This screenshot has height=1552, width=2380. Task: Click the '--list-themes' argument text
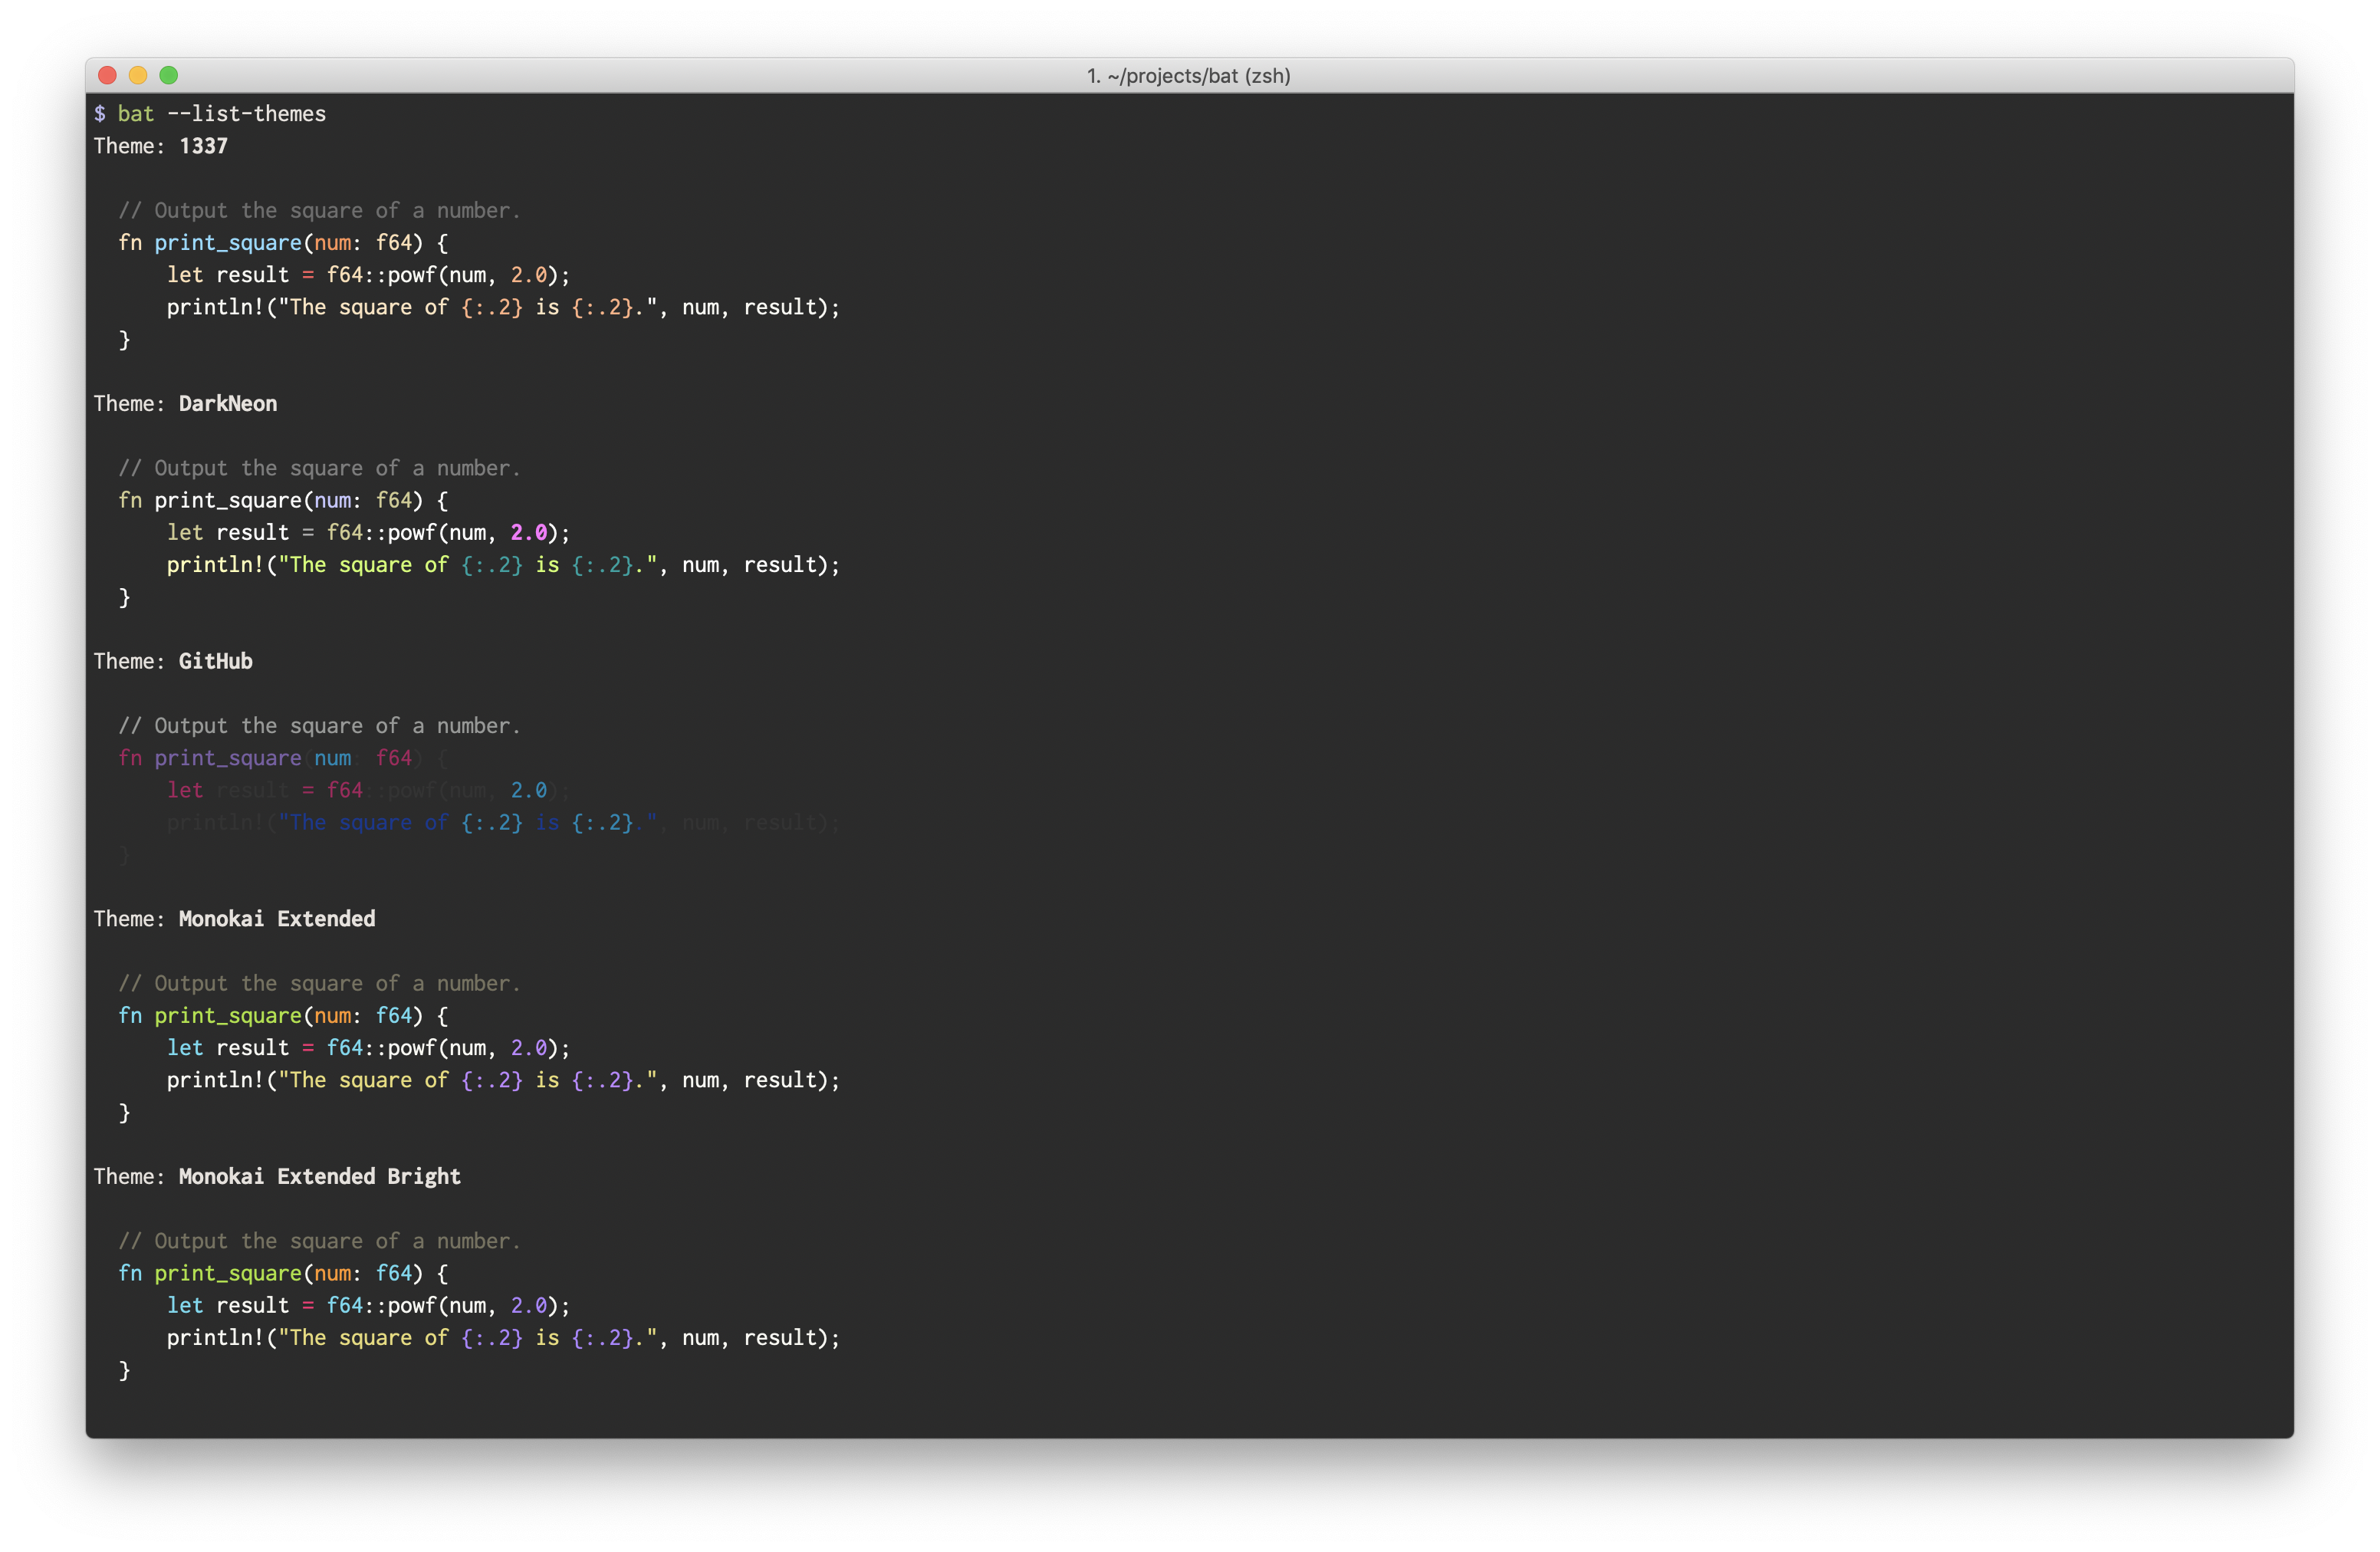246,114
